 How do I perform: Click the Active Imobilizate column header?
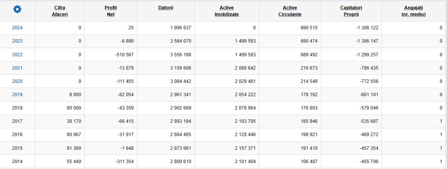click(x=227, y=11)
